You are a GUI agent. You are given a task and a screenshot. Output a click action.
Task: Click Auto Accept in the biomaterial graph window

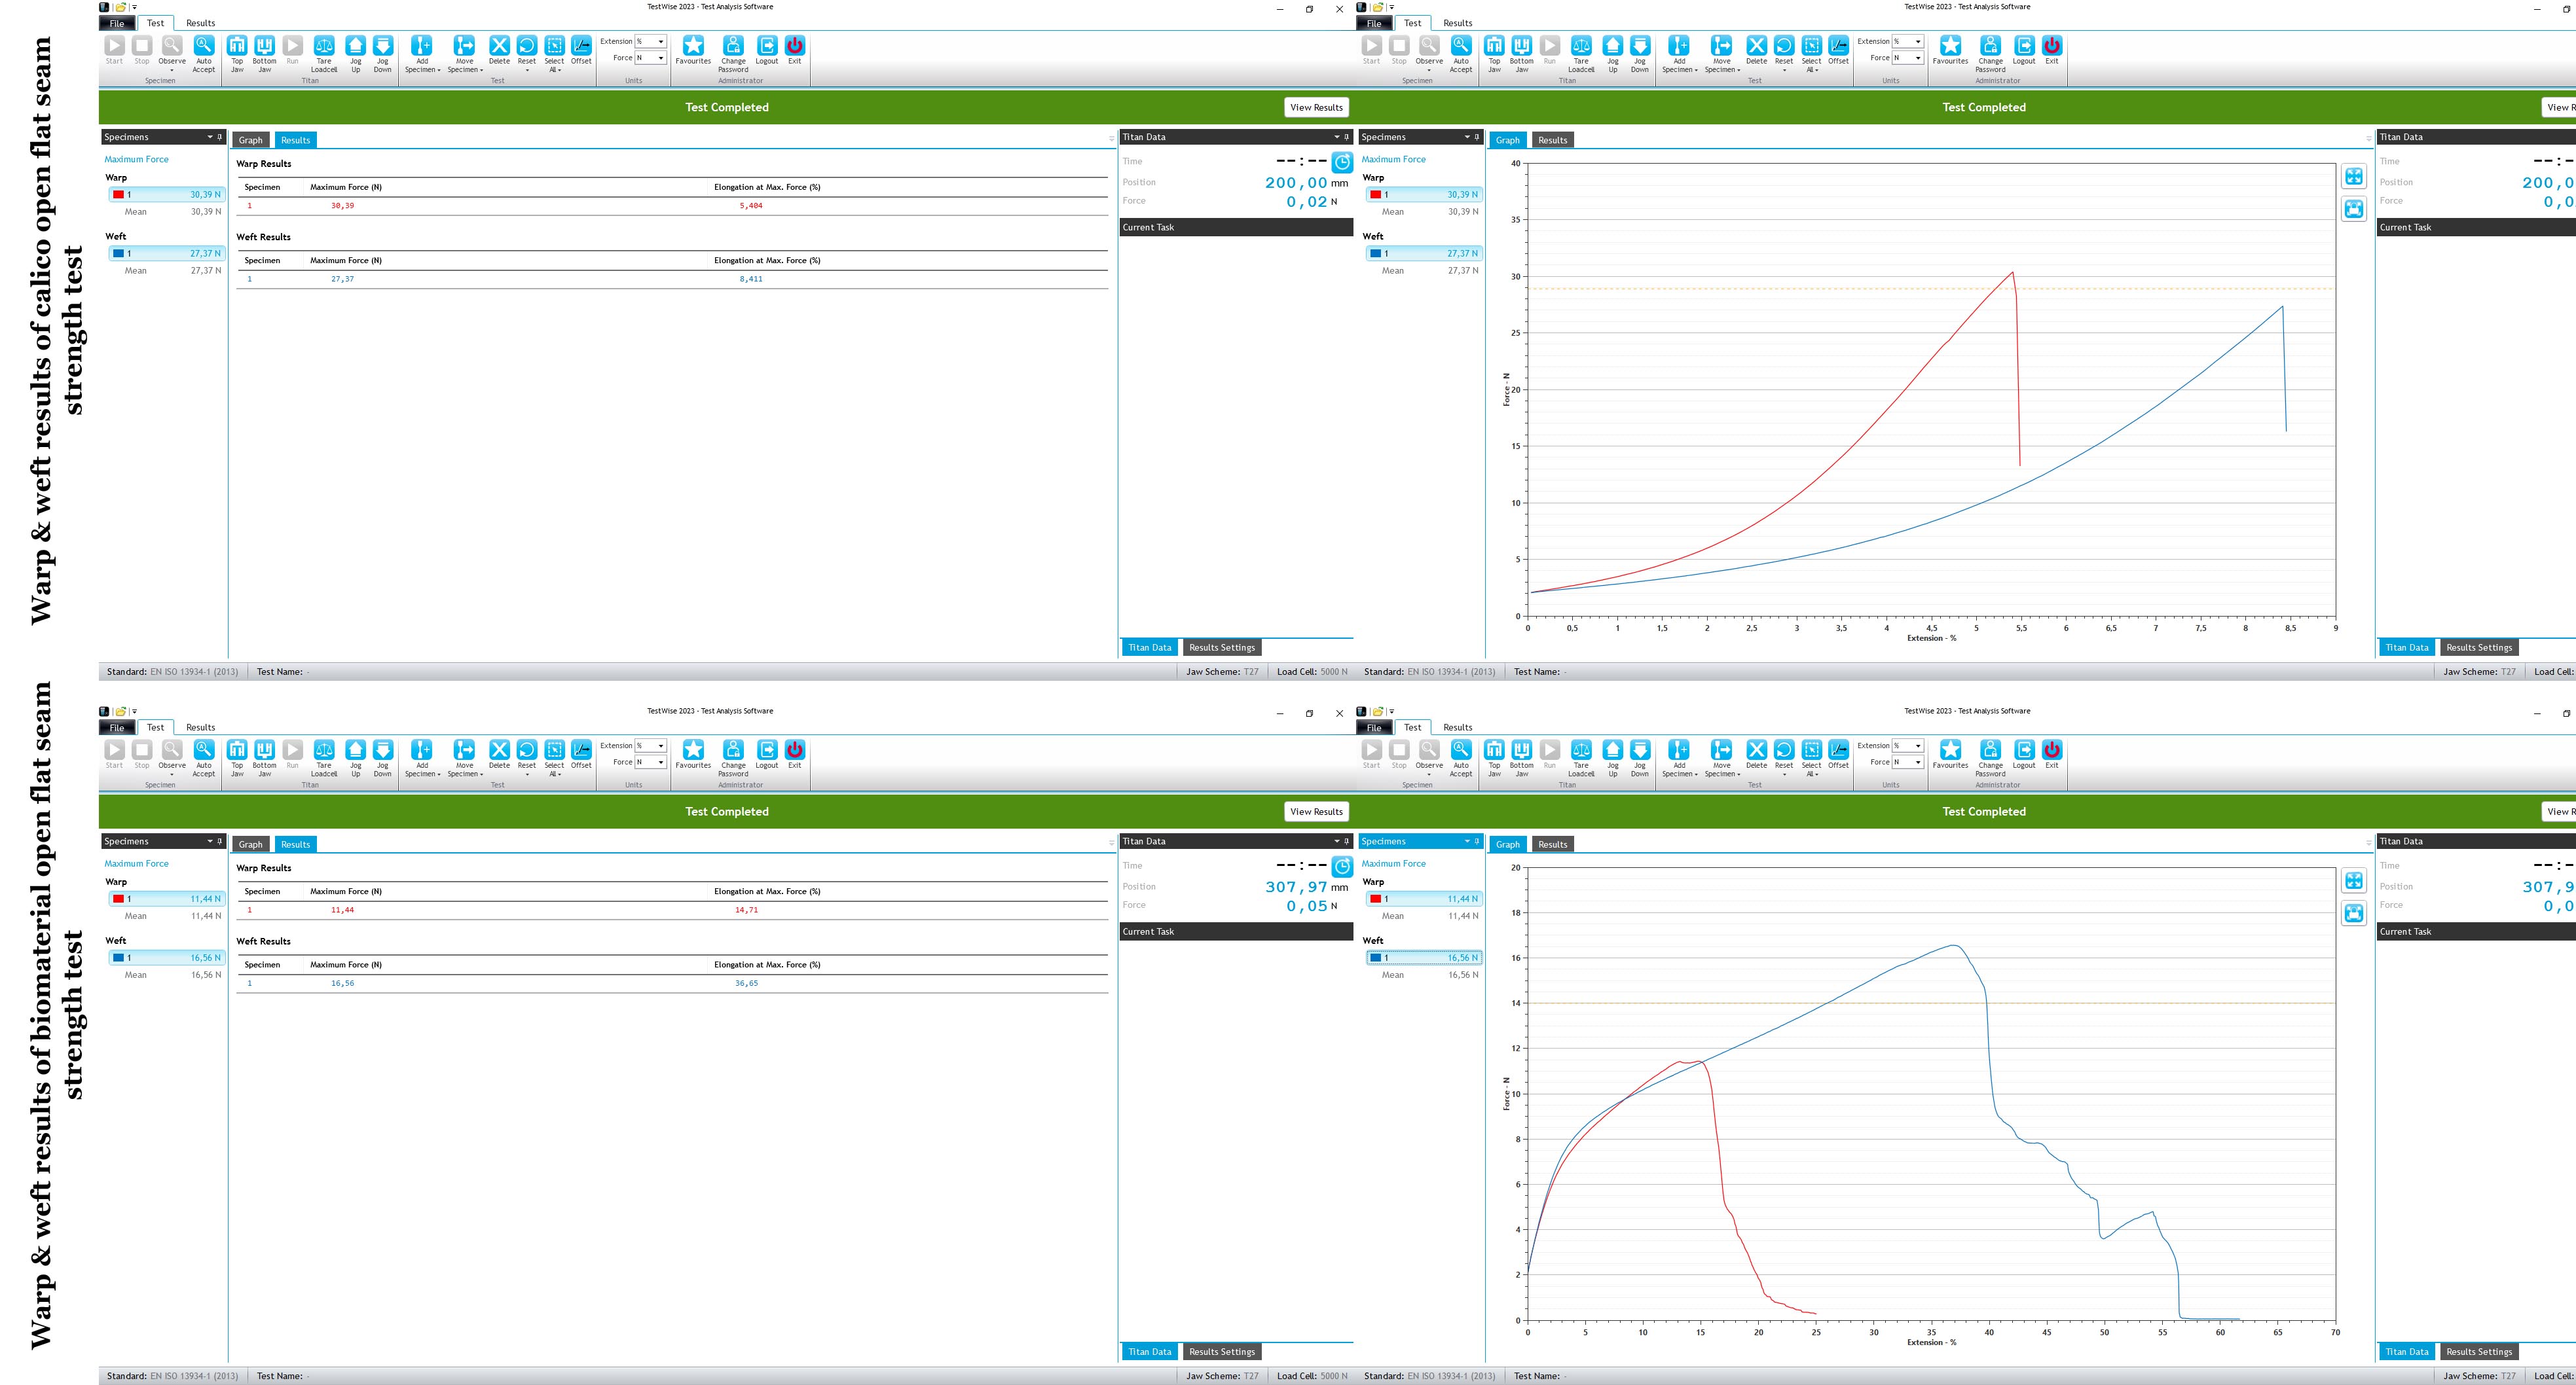click(x=1461, y=757)
